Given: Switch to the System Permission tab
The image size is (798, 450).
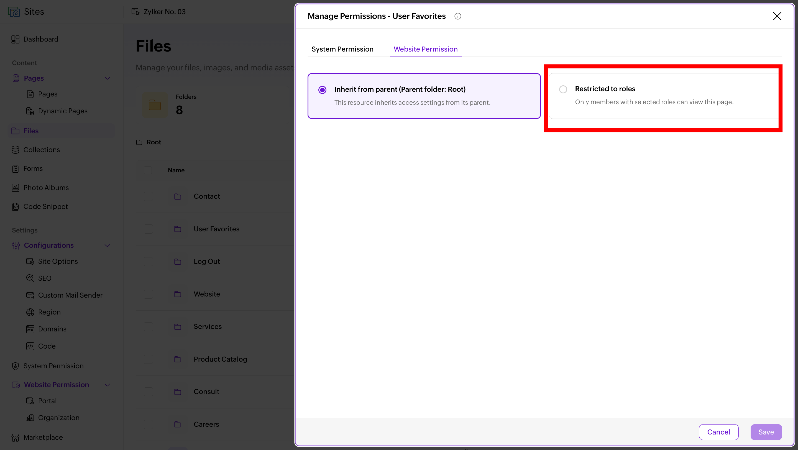Looking at the screenshot, I should [342, 49].
